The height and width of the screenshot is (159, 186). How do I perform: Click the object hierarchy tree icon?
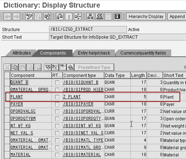90,16
